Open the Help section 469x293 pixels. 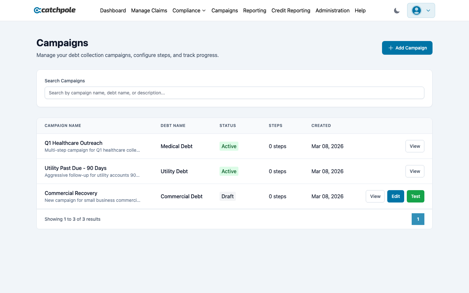[360, 10]
